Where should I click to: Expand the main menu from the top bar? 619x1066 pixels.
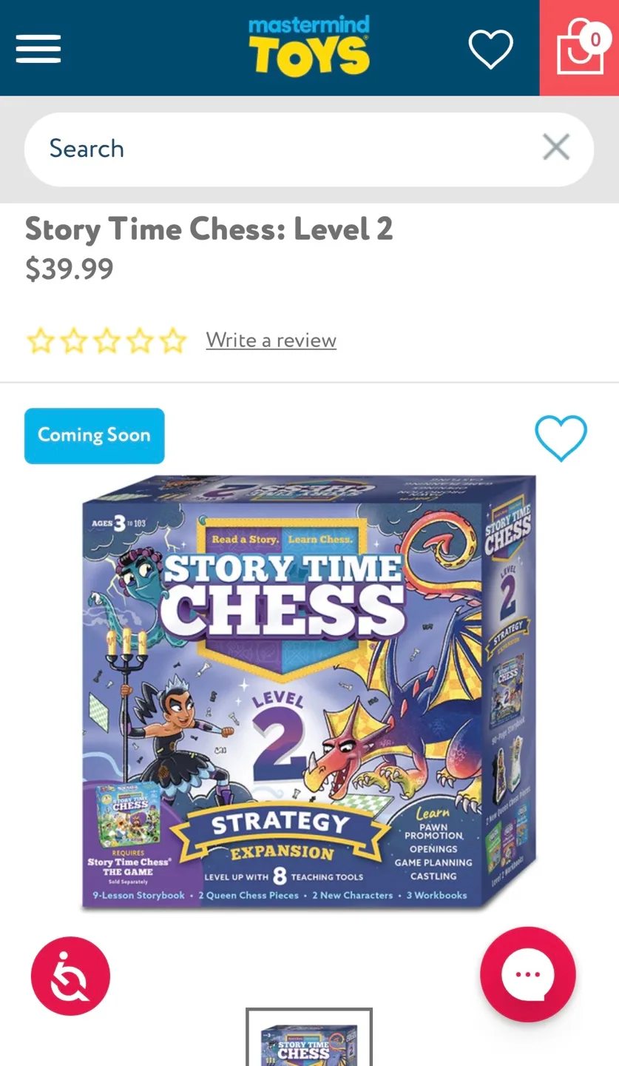[38, 48]
